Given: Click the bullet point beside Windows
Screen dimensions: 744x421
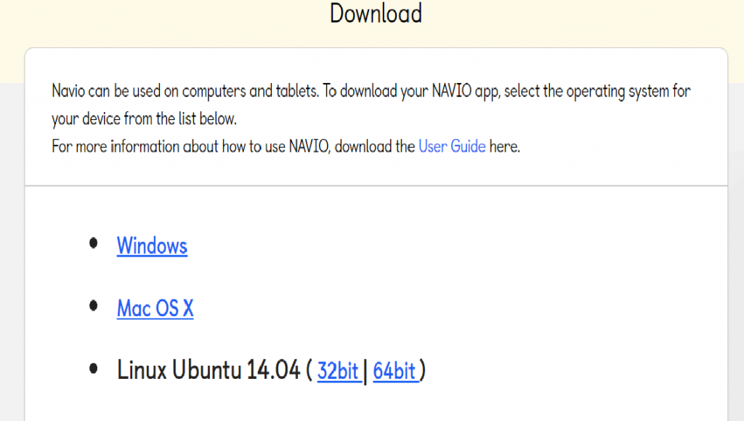Looking at the screenshot, I should (93, 244).
